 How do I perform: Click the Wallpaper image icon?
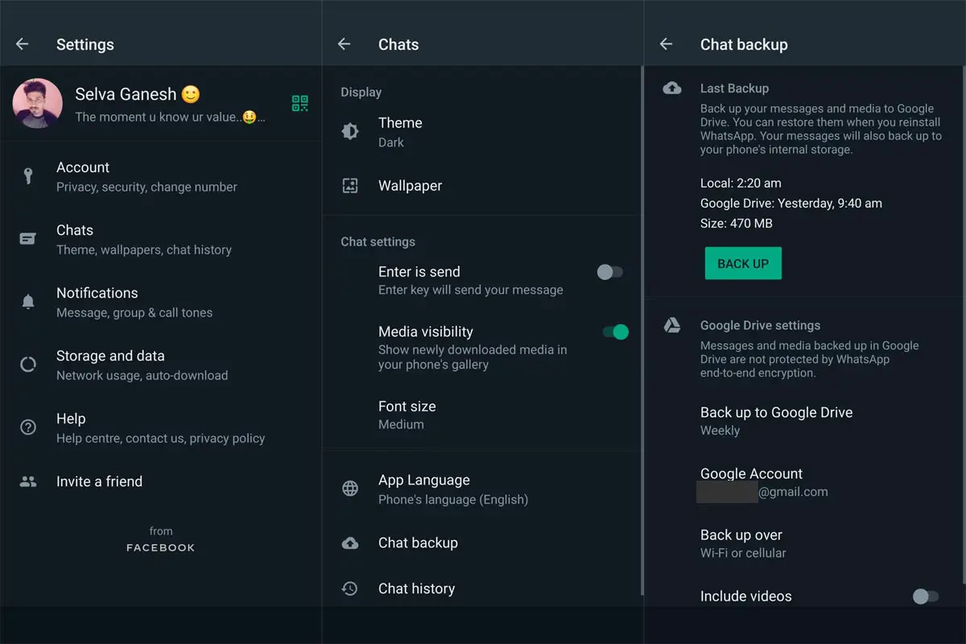[x=350, y=186]
